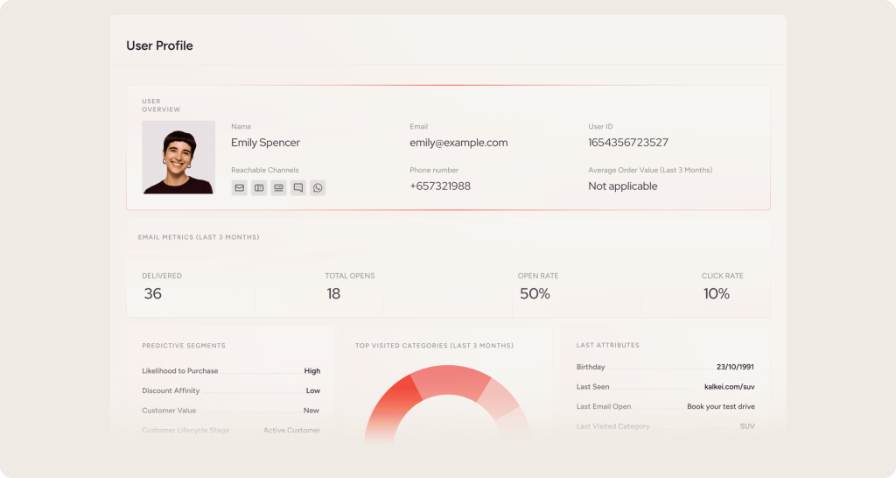Screen dimensions: 896x478
Task: Click the web push channel icon
Action: [x=259, y=187]
